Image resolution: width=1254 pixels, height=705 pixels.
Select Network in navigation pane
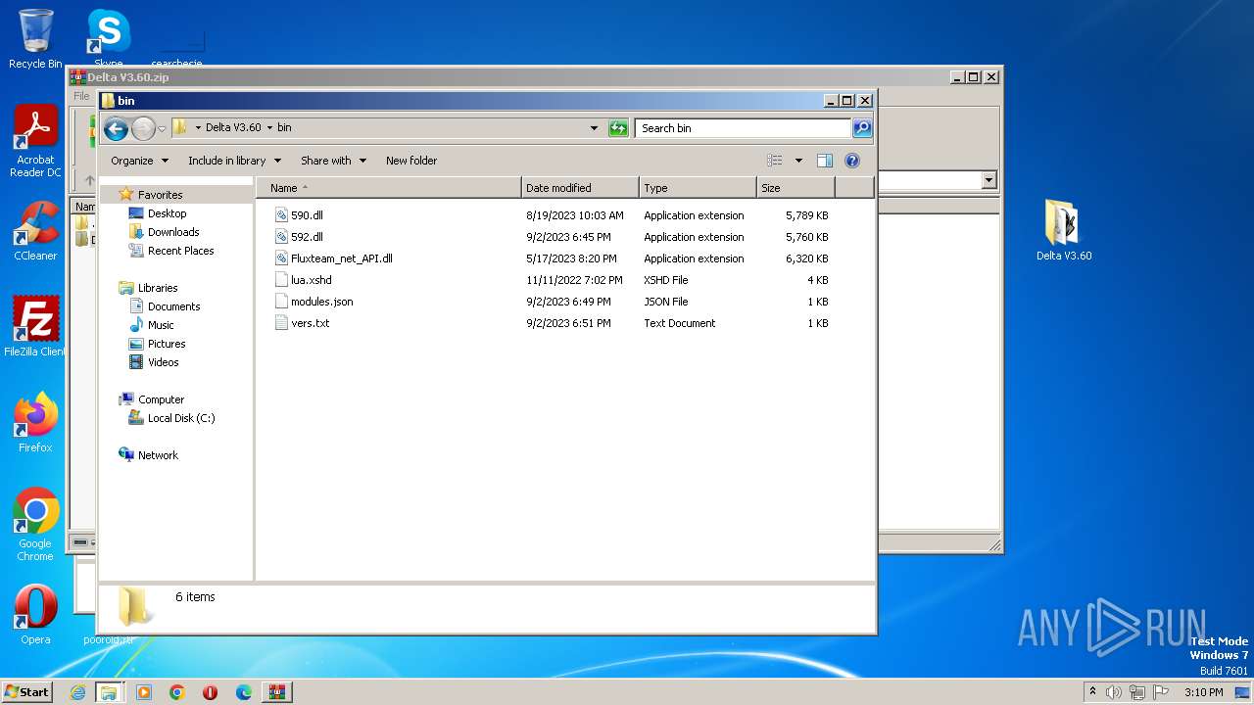coord(158,455)
